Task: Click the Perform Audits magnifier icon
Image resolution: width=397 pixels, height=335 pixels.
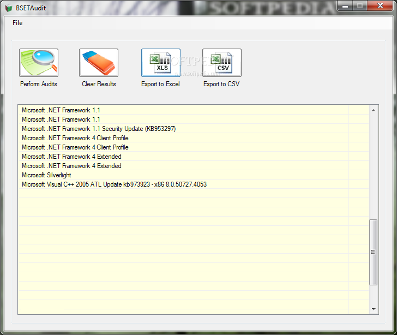Action: (39, 63)
